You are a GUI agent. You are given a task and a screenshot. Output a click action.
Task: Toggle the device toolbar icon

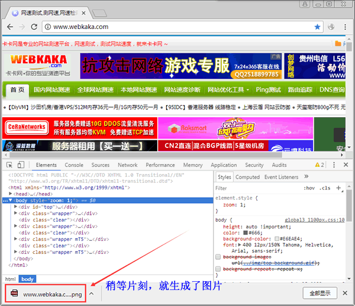(x=21, y=165)
